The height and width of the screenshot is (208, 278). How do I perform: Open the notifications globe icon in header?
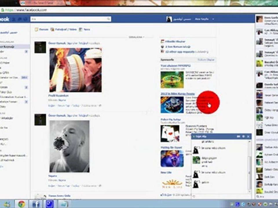point(26,19)
